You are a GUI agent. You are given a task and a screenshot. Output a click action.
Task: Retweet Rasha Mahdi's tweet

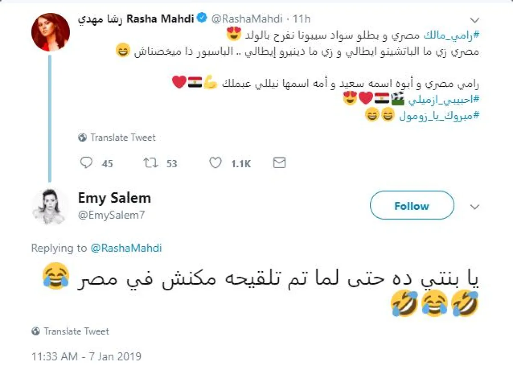(150, 163)
